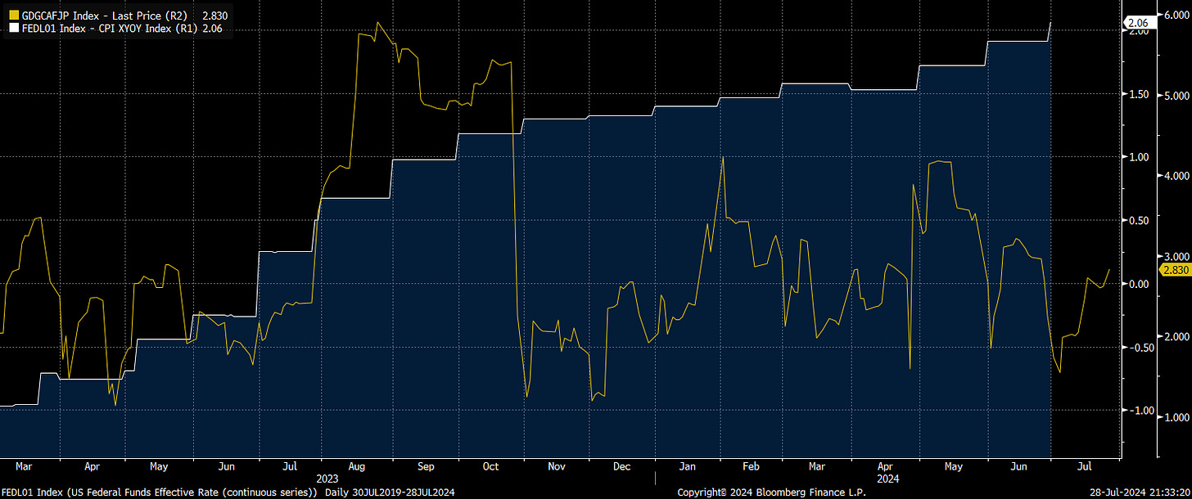Click the Nov month label on the time axis
This screenshot has width=1192, height=499.
click(x=556, y=466)
